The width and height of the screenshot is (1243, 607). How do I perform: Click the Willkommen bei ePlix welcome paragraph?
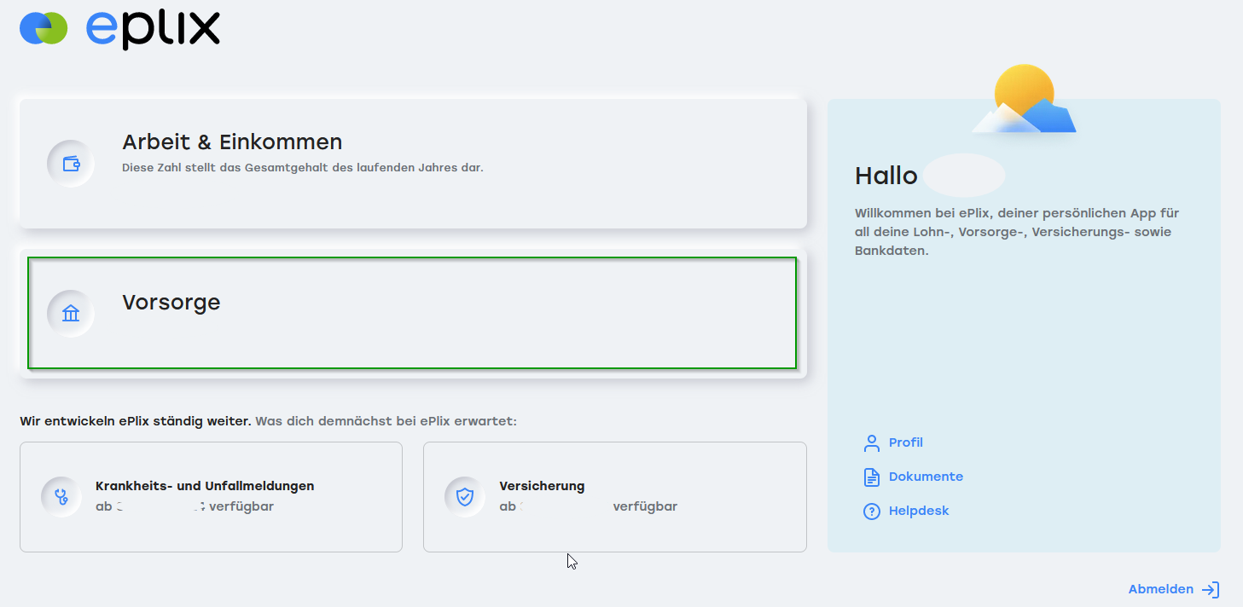pyautogui.click(x=1017, y=232)
